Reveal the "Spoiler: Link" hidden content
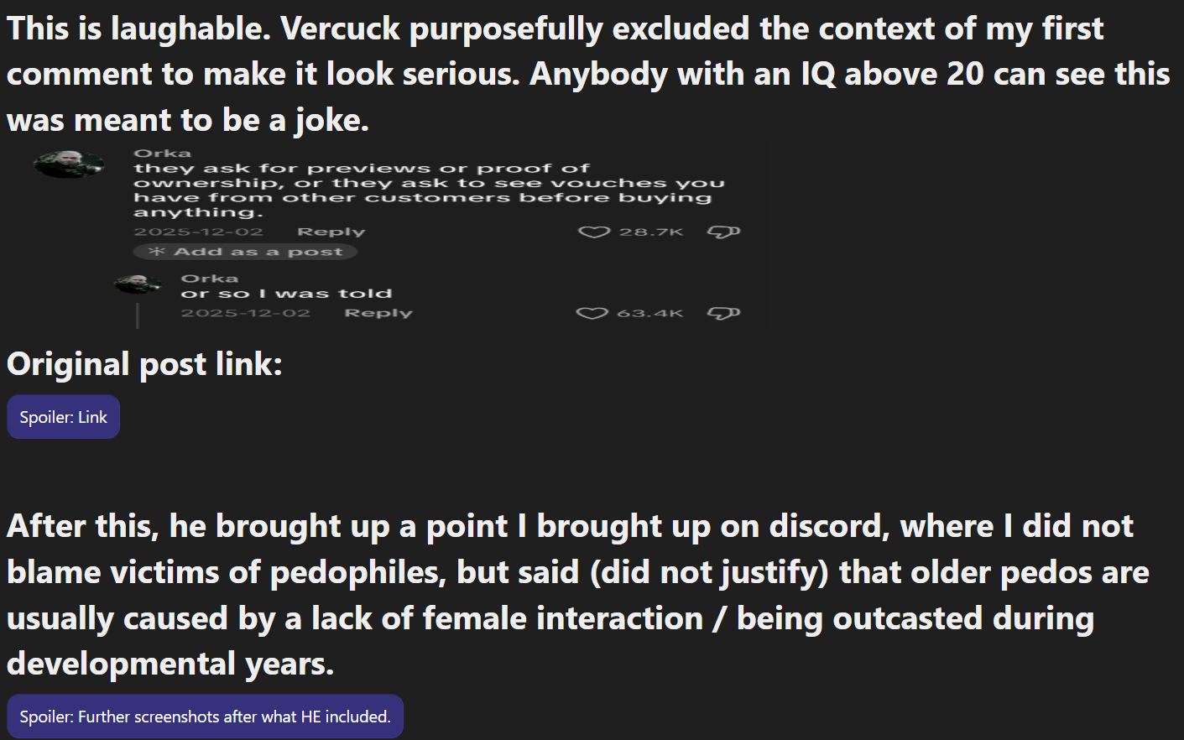This screenshot has height=740, width=1184. (64, 417)
